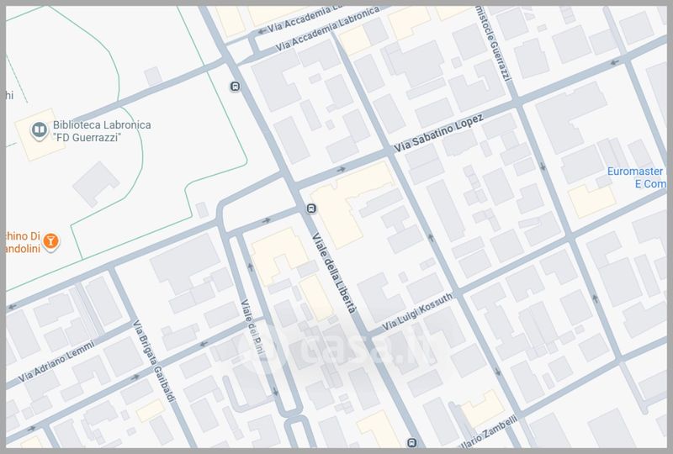This screenshot has height=454, width=673.
Task: Click the Via Brigata Garibaldi street label
Action: [152, 359]
